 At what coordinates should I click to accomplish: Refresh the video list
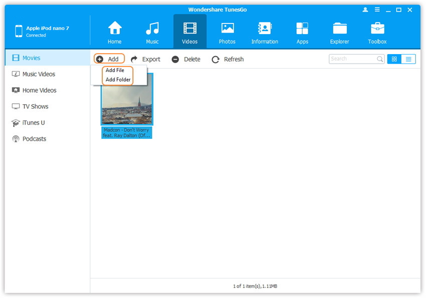[x=228, y=59]
